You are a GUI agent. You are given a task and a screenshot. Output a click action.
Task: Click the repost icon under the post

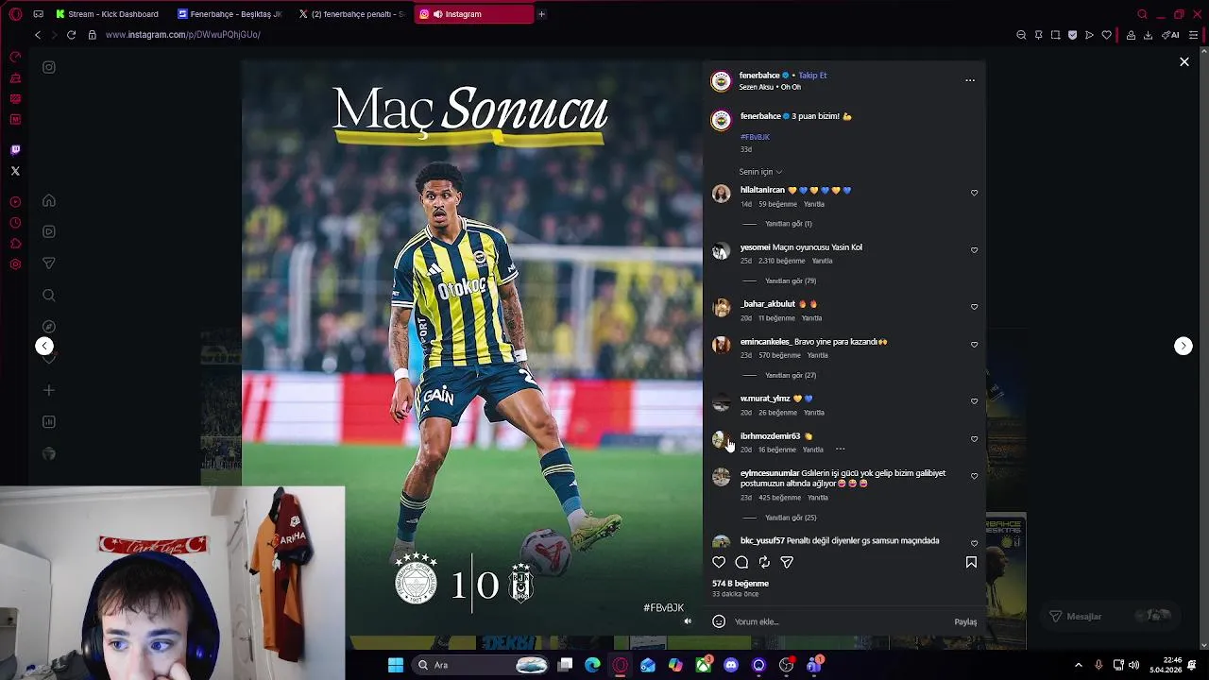click(764, 562)
